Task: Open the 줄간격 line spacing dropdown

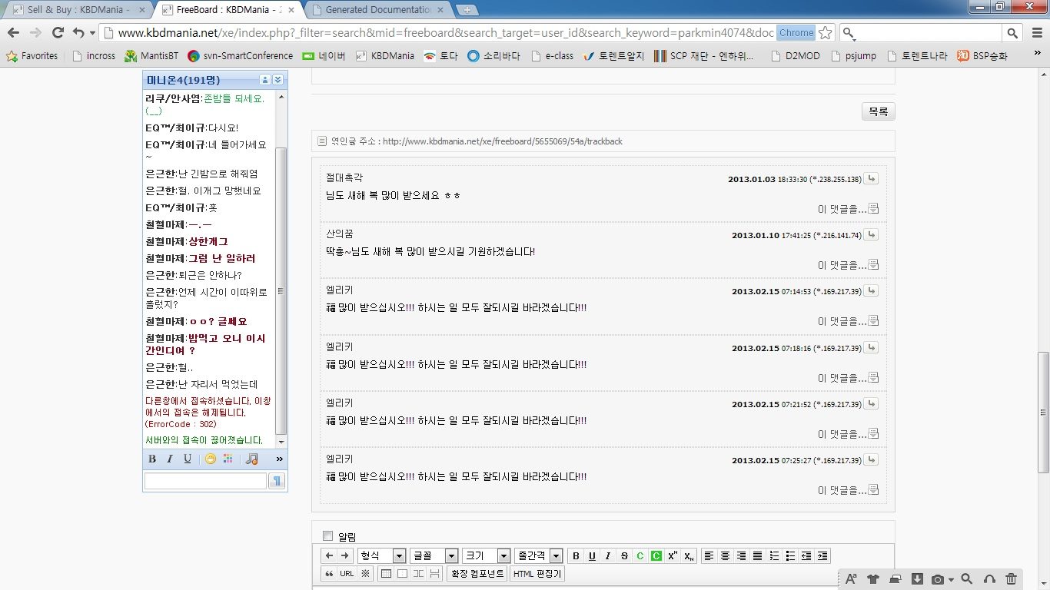Action: point(539,555)
